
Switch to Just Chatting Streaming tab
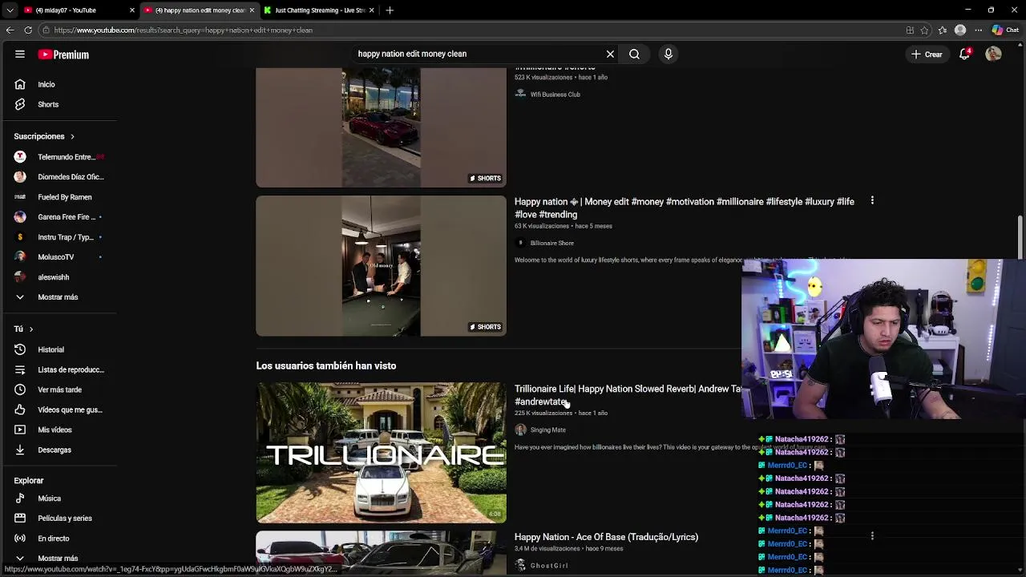[319, 10]
